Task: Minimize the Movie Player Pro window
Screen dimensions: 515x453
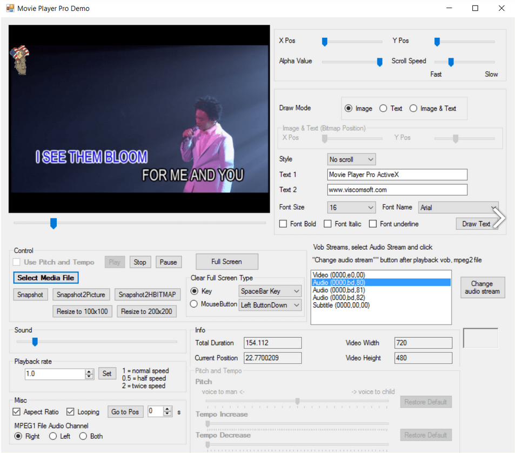Action: pyautogui.click(x=449, y=8)
